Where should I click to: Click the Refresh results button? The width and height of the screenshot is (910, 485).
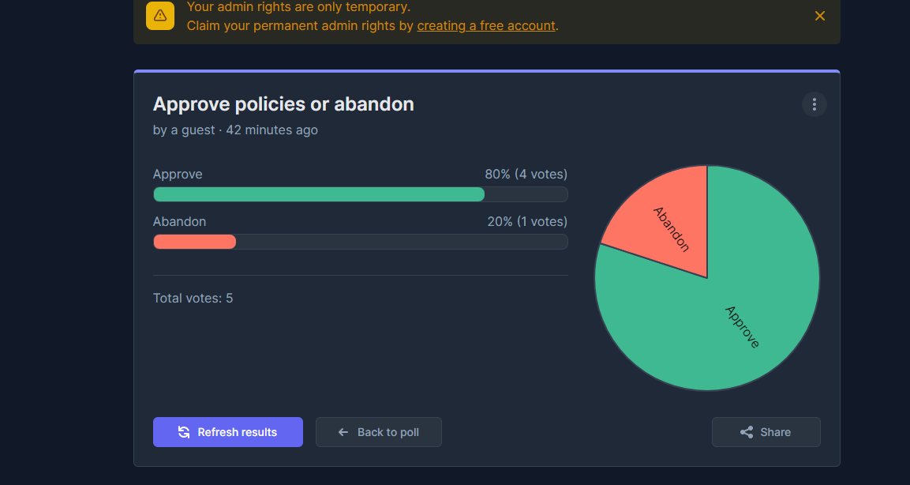click(x=228, y=432)
